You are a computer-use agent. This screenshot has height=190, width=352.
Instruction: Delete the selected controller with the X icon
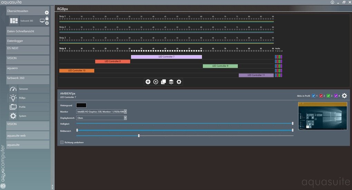coord(156,82)
